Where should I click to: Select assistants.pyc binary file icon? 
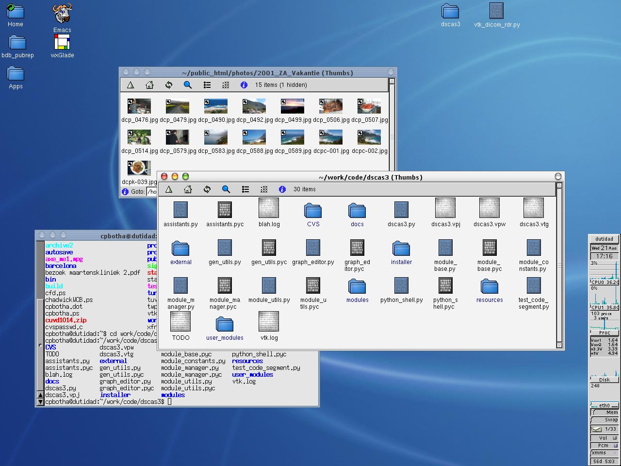pyautogui.click(x=225, y=210)
